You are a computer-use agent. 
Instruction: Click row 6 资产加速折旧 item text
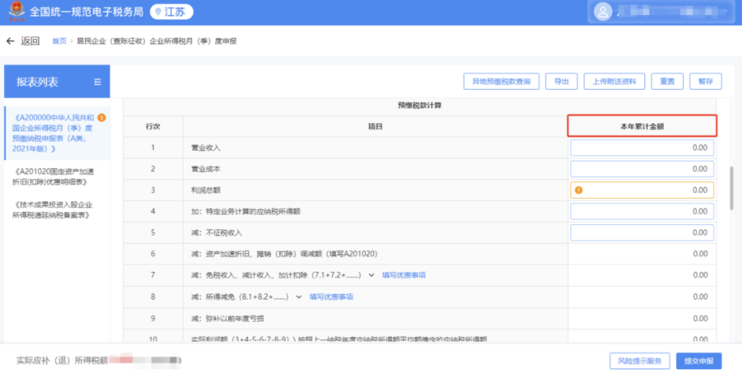click(284, 254)
